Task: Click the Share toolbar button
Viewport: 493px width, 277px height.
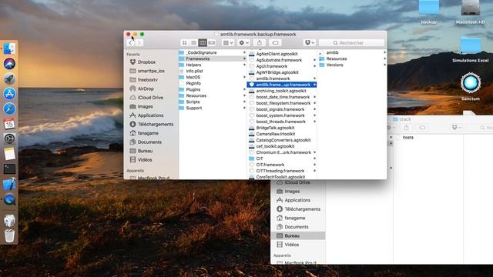Action: [260, 43]
